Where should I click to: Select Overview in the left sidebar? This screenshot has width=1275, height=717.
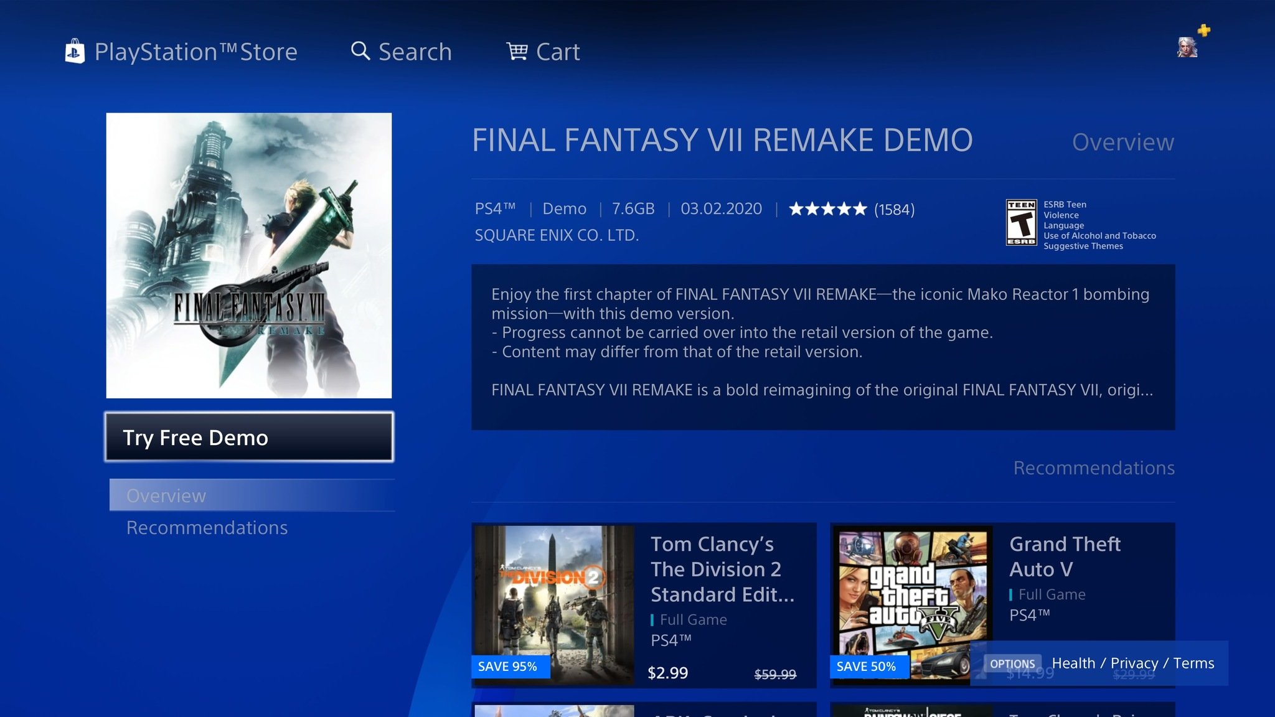[x=252, y=495]
